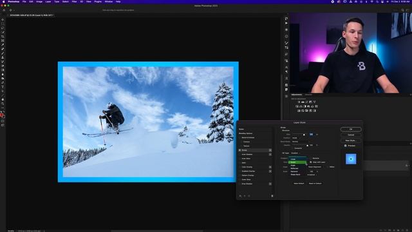This screenshot has height=232, width=412.
Task: Open the Window menu
Action: tap(109, 1)
